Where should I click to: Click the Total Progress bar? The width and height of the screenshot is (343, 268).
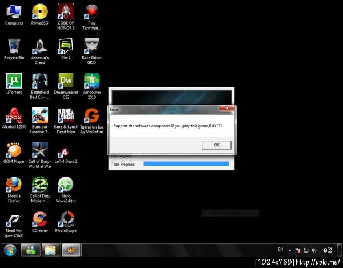coord(186,164)
